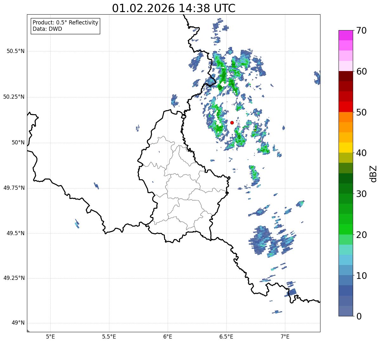
Task: Click the colorbar tick label 20
Action: pos(361,235)
